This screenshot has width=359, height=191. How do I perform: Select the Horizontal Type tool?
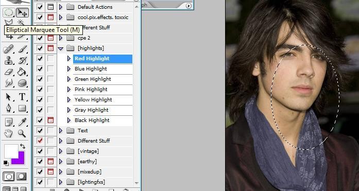point(22,96)
